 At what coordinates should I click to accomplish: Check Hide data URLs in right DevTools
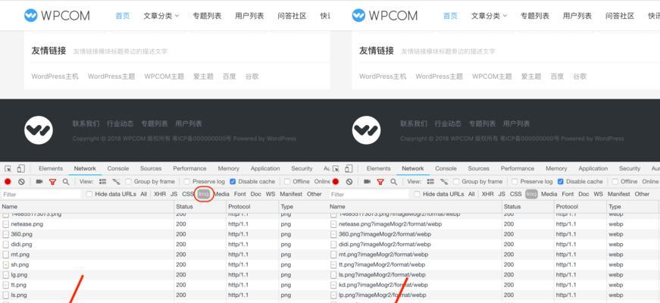417,194
